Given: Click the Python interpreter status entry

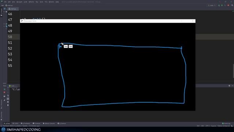Looking at the screenshot, I should [x=223, y=126].
